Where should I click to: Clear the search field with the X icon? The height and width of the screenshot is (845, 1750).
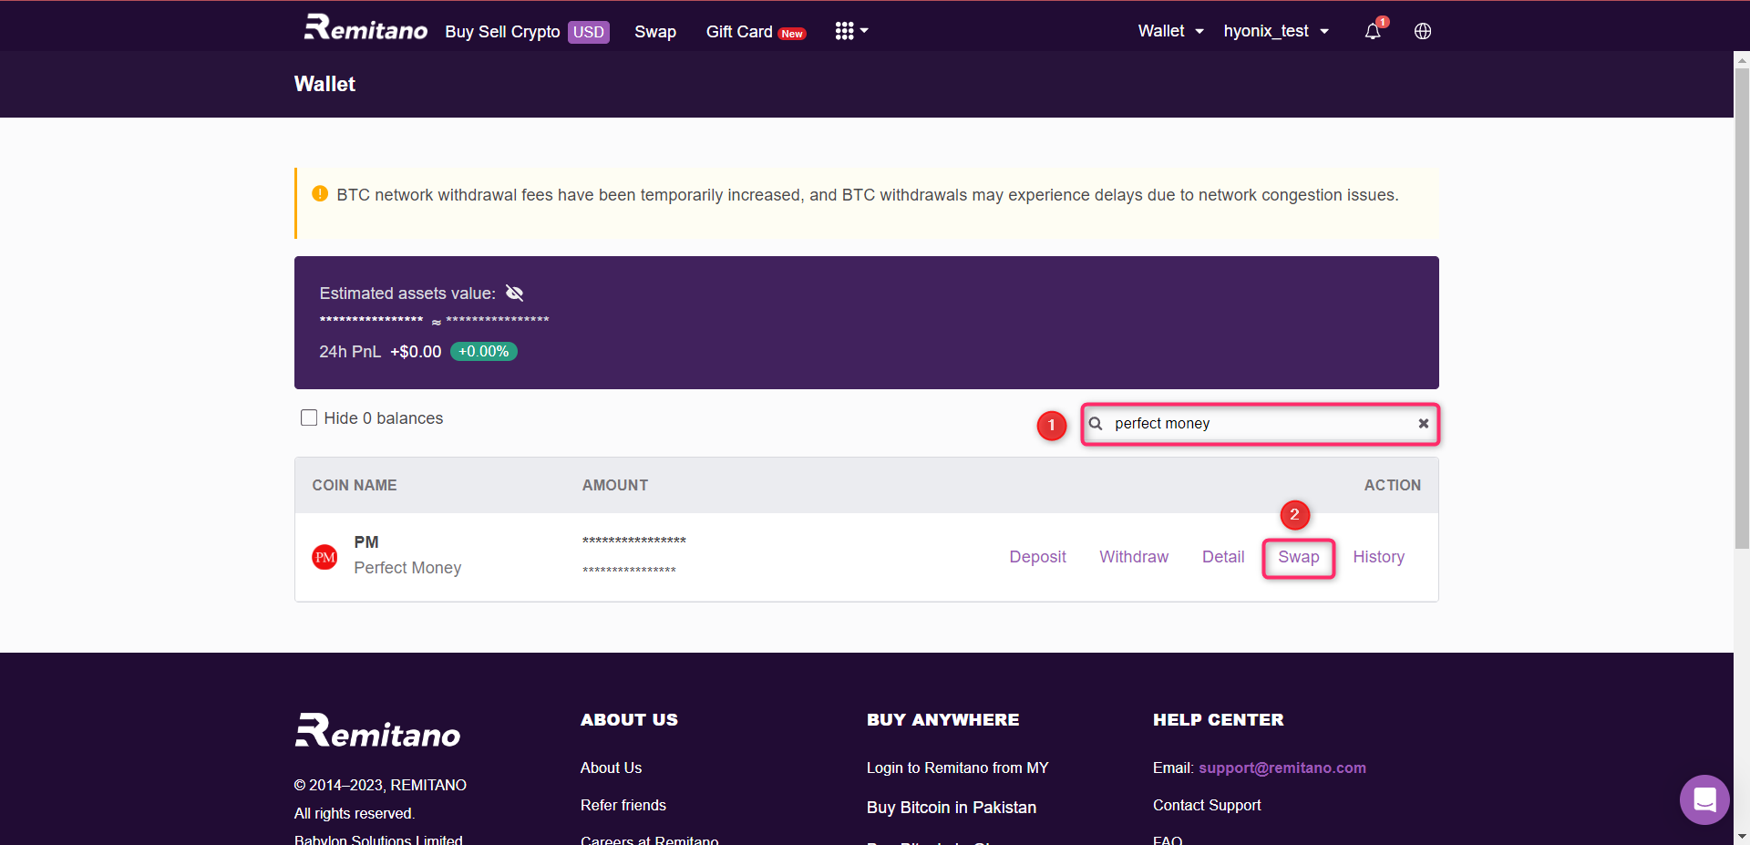[x=1423, y=423]
